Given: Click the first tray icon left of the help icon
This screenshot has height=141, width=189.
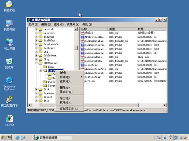Looking at the screenshot, I should [x=159, y=138].
